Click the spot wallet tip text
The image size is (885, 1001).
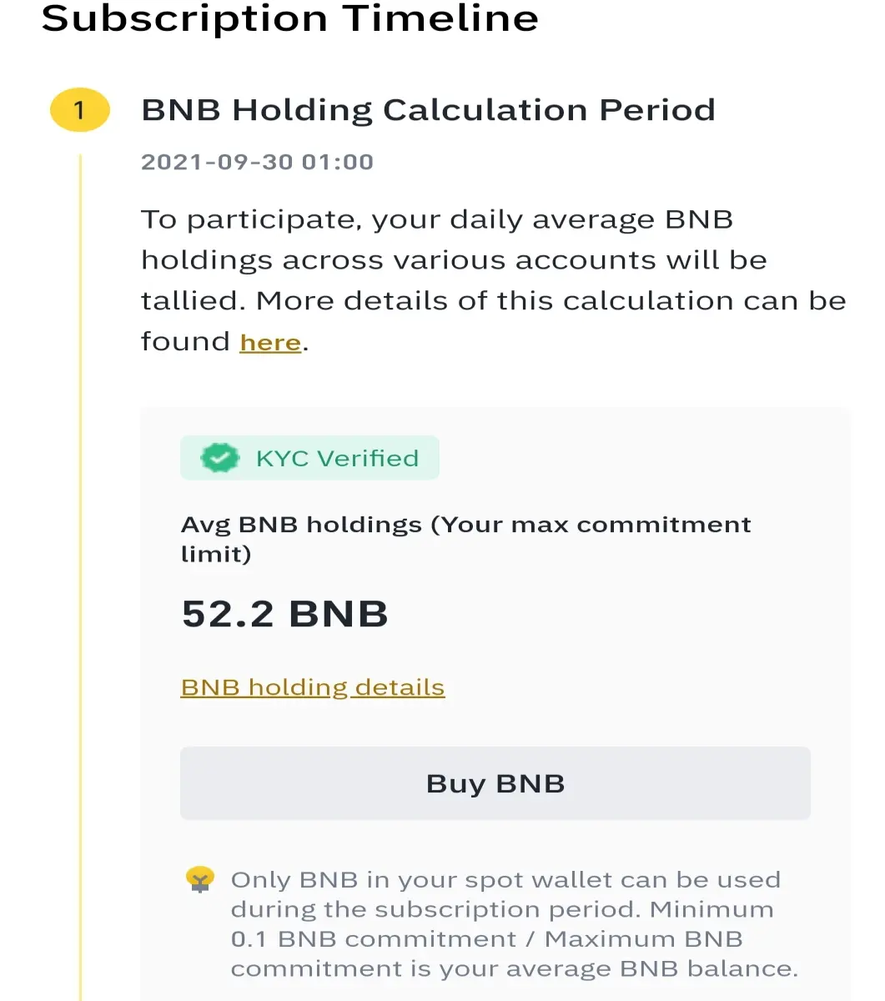click(515, 924)
